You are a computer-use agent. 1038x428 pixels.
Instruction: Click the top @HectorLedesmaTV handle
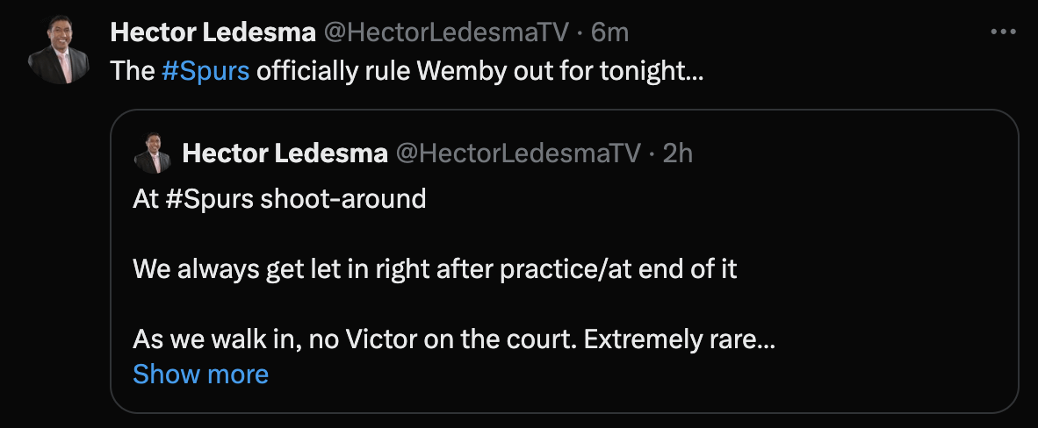pyautogui.click(x=448, y=33)
